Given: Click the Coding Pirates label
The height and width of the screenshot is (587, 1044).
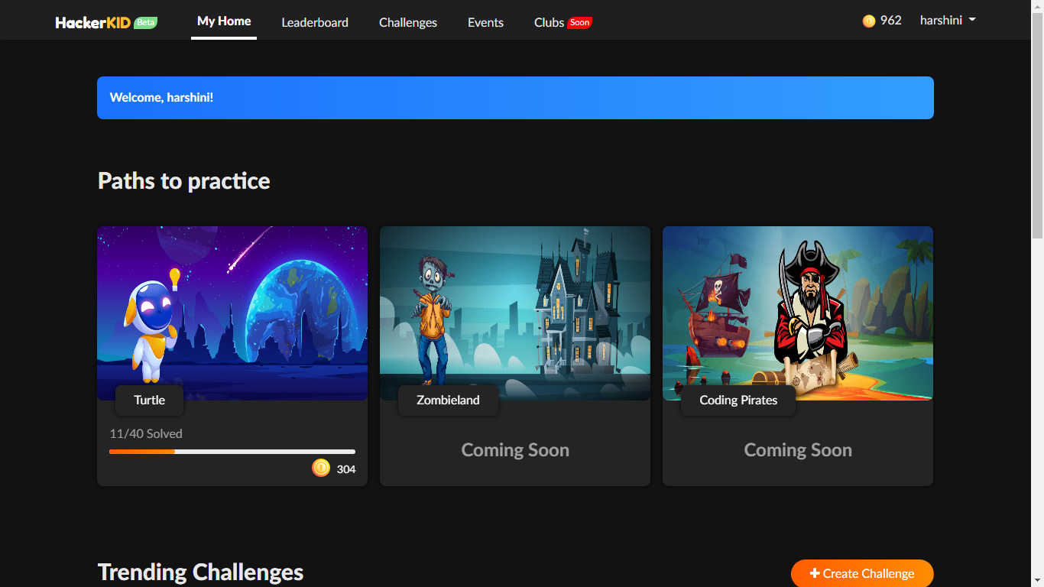Looking at the screenshot, I should pyautogui.click(x=738, y=400).
